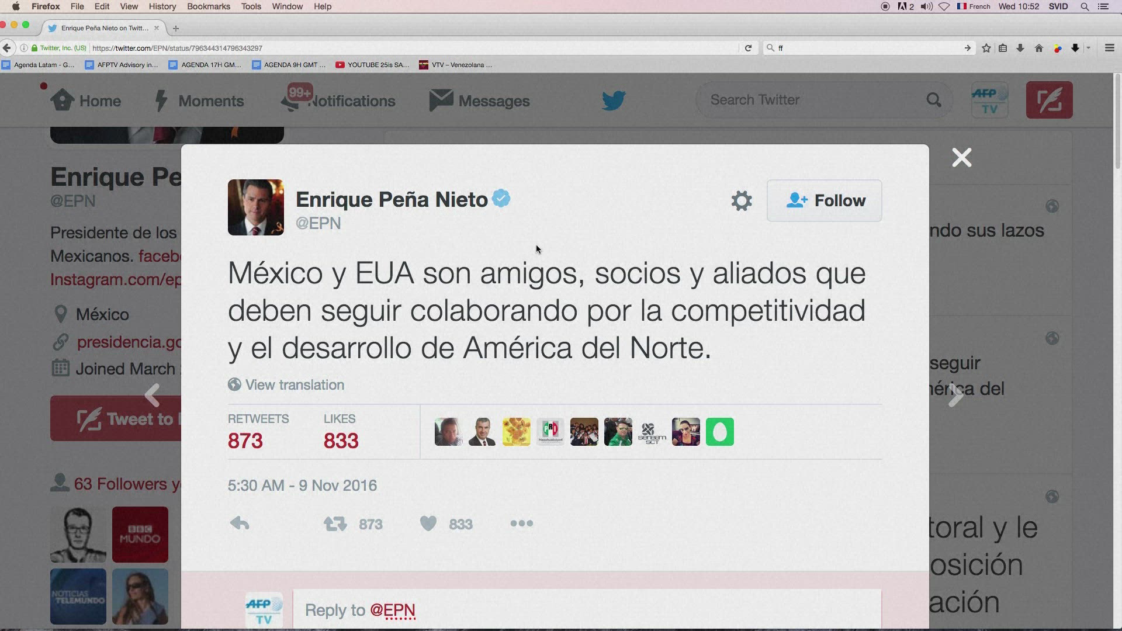Open the Bookmarks menu in Firefox
The image size is (1122, 631).
pyautogui.click(x=209, y=6)
